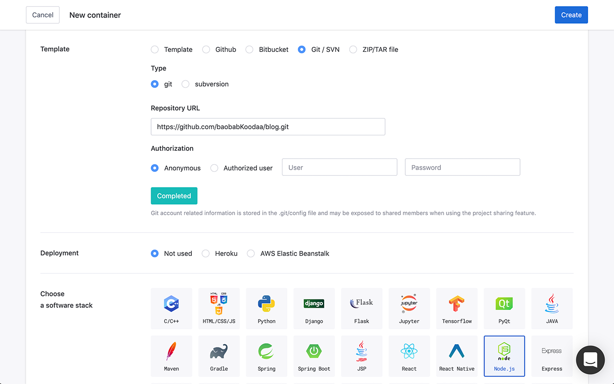This screenshot has width=614, height=384.
Task: Pick the Express software stack
Action: 551,356
